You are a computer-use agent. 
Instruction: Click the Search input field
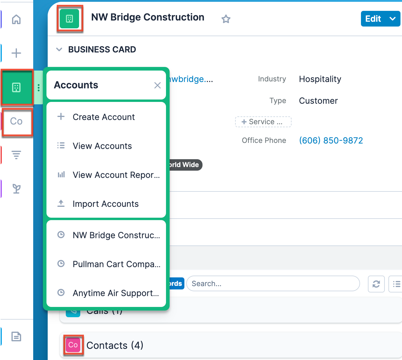tap(273, 284)
